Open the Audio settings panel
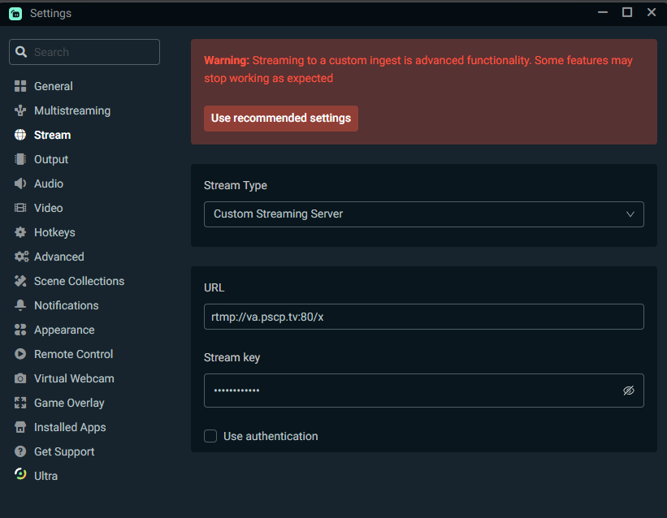The image size is (667, 518). click(x=19, y=183)
